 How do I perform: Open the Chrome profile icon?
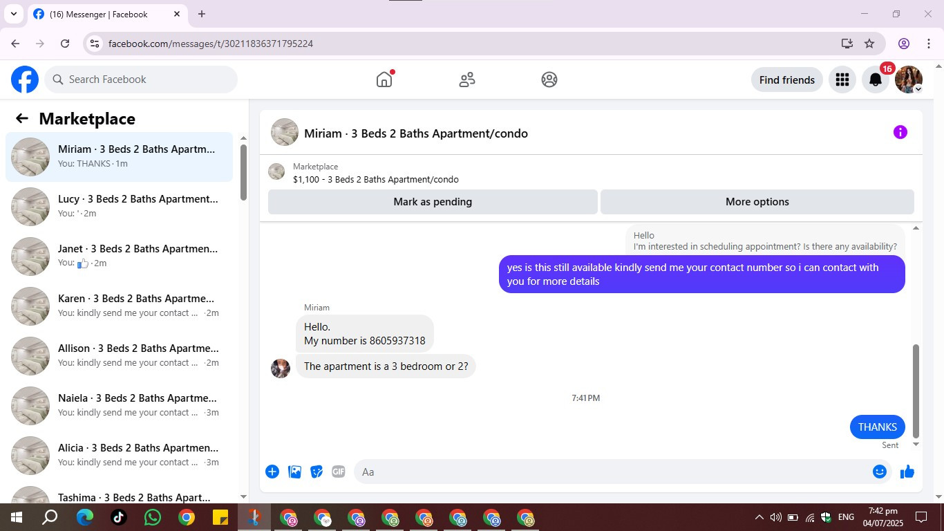pyautogui.click(x=904, y=44)
